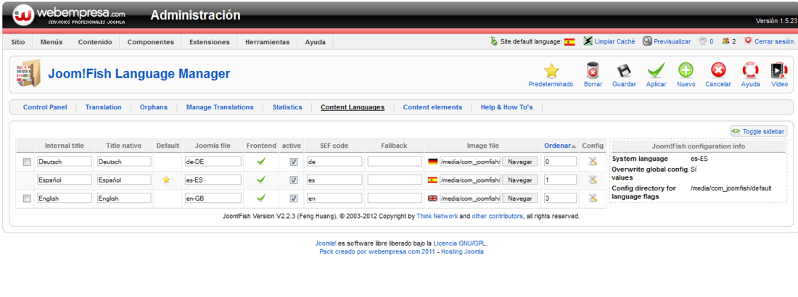Screen dimensions: 798x297
Task: Click the Nuevo green plus icon
Action: click(686, 71)
